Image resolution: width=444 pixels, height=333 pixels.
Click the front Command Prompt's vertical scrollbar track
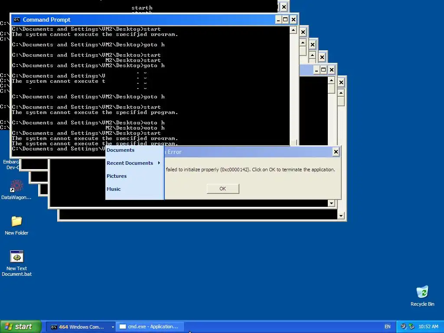(293, 86)
